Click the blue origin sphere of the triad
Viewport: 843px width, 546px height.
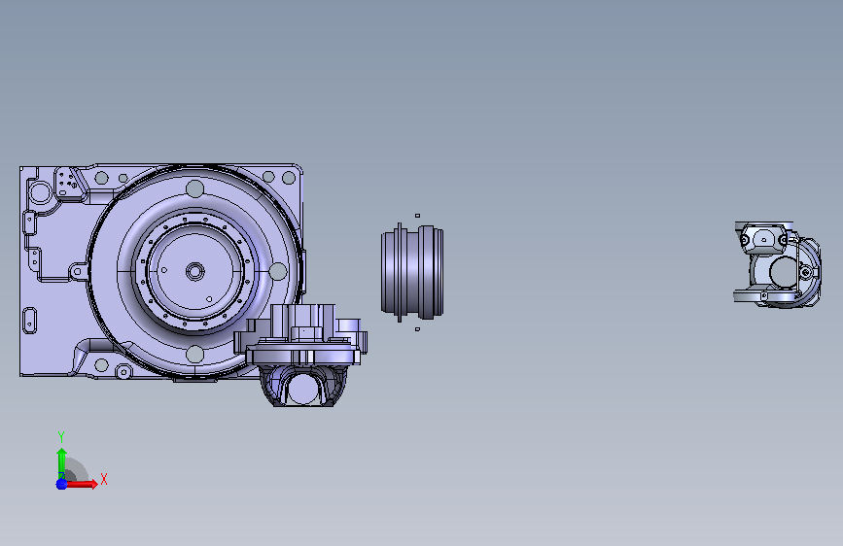(x=61, y=484)
